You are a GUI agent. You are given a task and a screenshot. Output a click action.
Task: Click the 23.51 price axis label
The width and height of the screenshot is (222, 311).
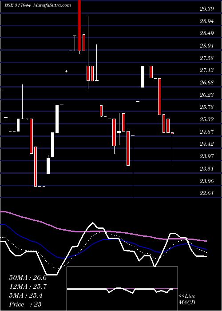206,169
